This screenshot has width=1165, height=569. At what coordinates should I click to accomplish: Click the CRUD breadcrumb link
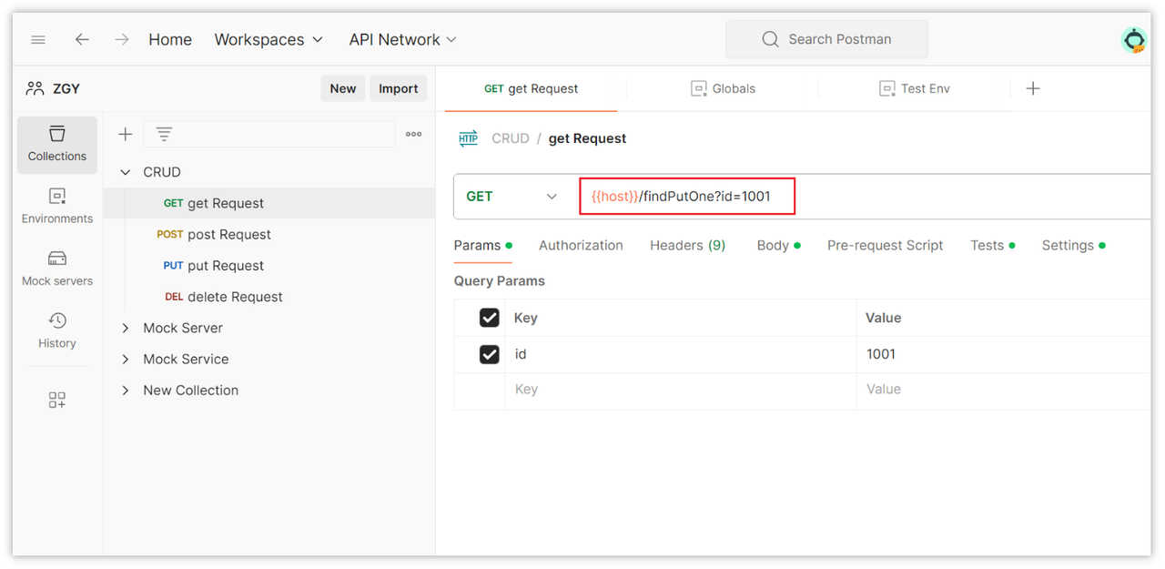[511, 138]
